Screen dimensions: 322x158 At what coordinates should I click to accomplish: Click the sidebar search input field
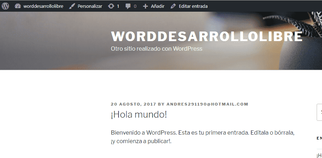coord(319,112)
